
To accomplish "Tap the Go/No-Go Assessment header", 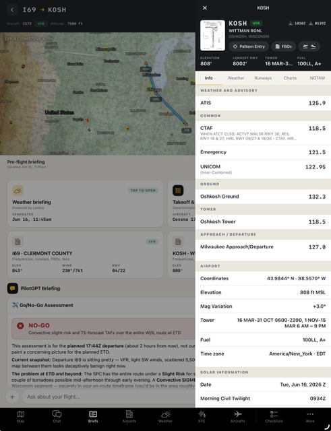I will [101, 305].
